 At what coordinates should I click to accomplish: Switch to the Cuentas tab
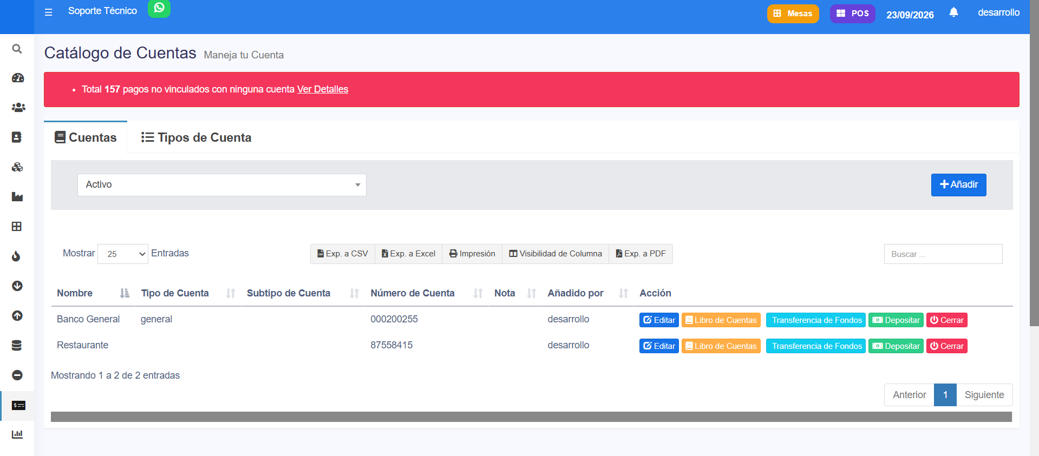(86, 137)
